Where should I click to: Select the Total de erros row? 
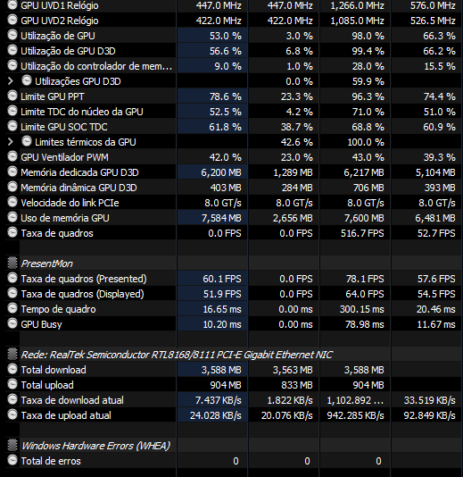point(234,461)
